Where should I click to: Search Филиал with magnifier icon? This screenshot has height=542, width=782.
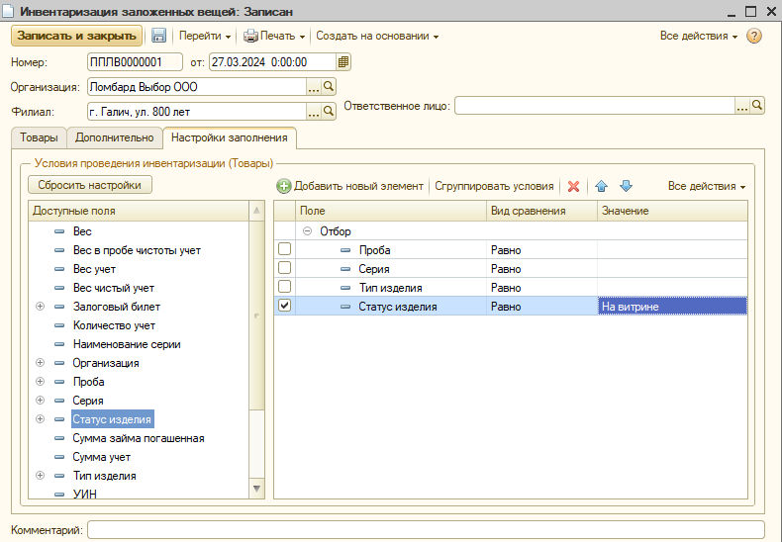click(329, 111)
